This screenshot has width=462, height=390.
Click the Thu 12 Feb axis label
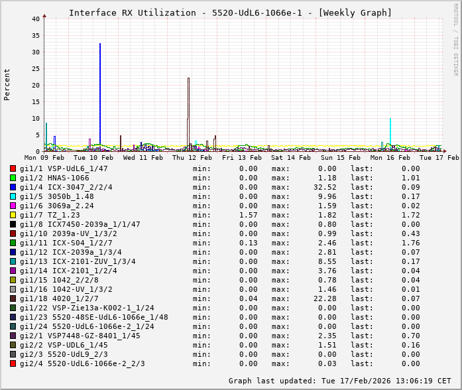(192, 158)
